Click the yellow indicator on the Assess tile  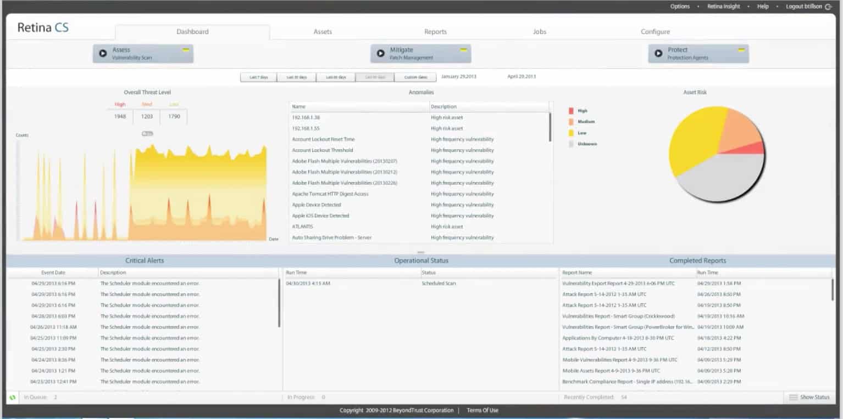tap(186, 49)
